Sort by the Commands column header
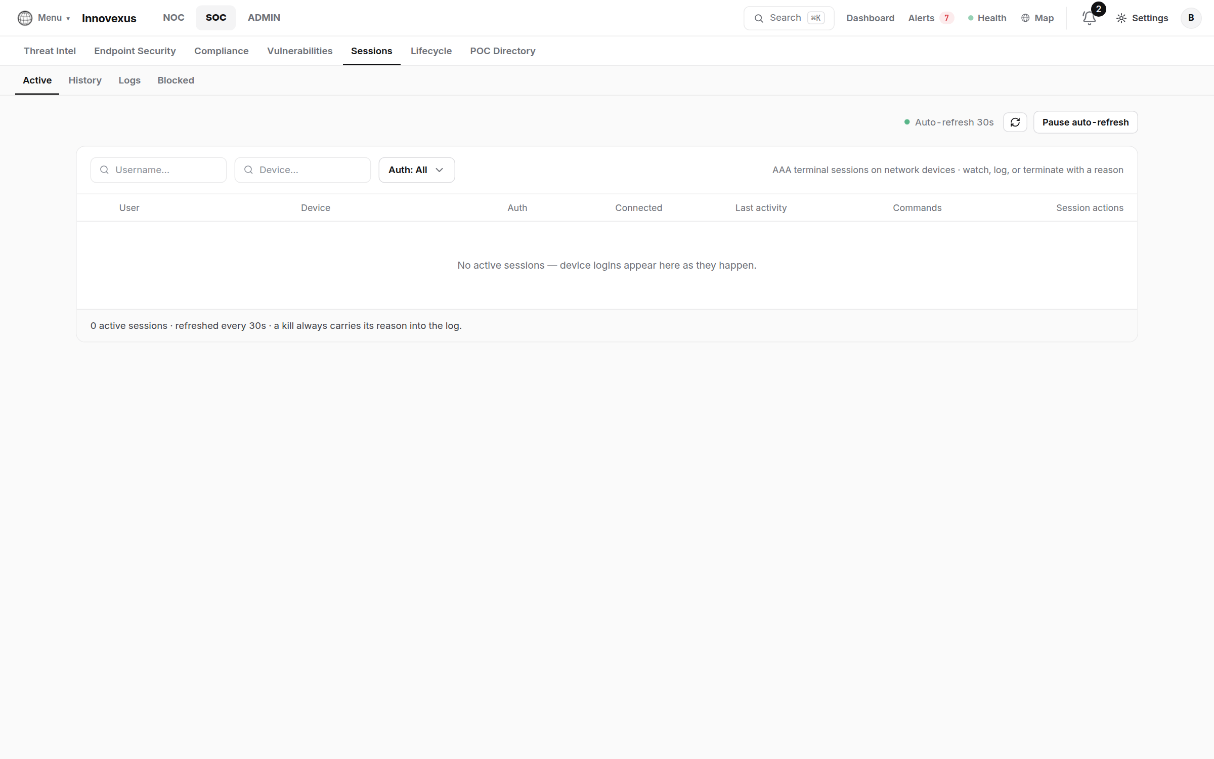Viewport: 1214px width, 759px height. pyautogui.click(x=917, y=208)
